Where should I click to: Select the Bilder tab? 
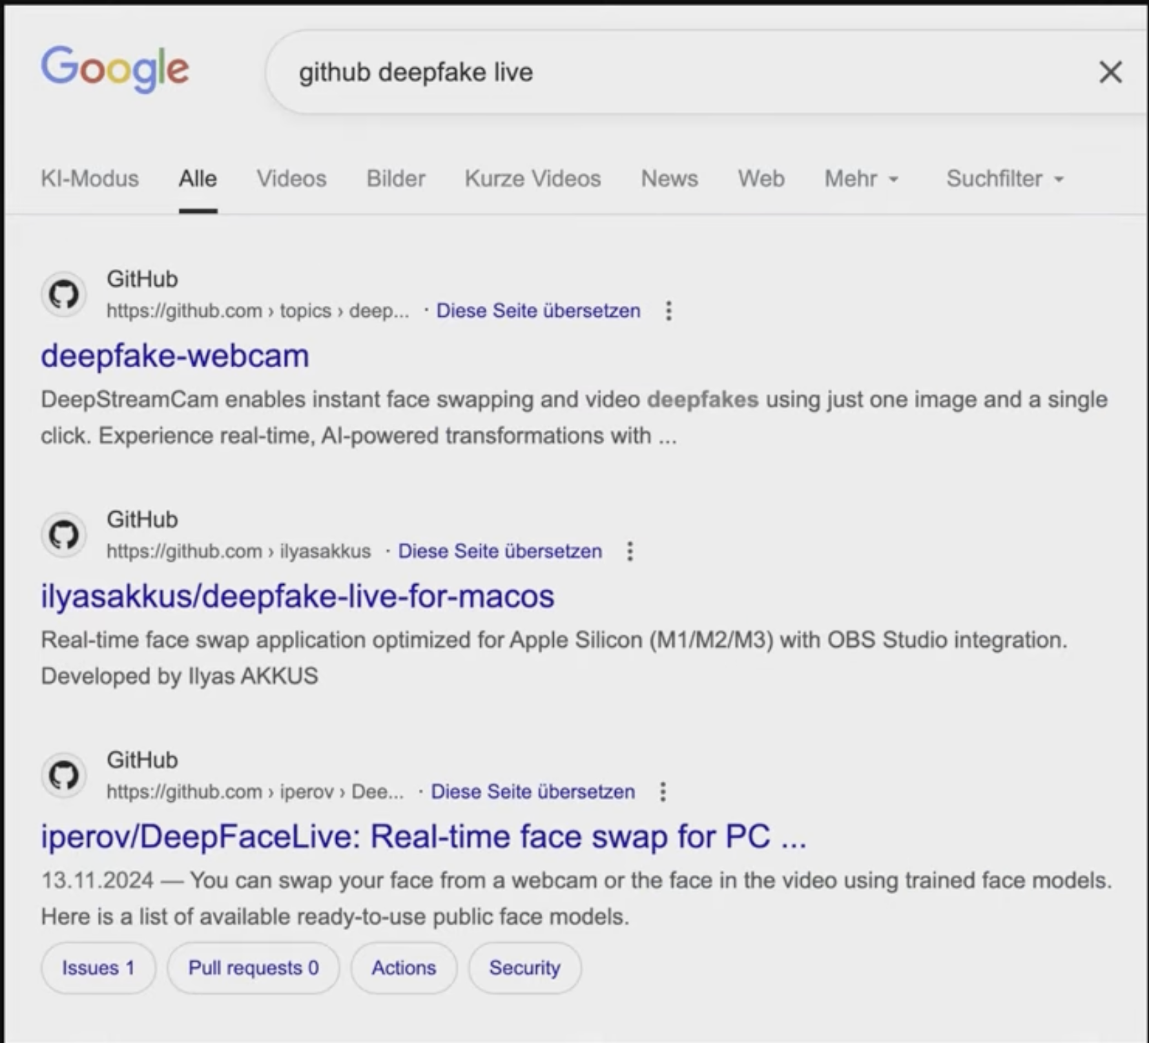395,179
